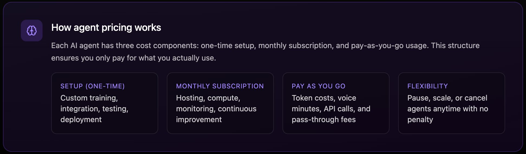Image resolution: width=526 pixels, height=154 pixels.
Task: Click the word 'penalty' in the Flexibility card
Action: point(420,119)
